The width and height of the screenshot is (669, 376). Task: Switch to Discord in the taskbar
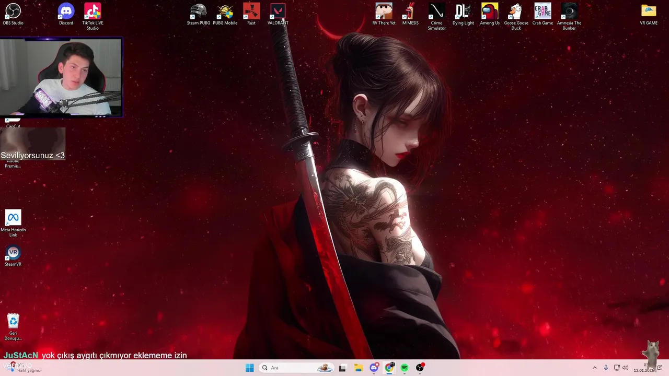(x=374, y=368)
